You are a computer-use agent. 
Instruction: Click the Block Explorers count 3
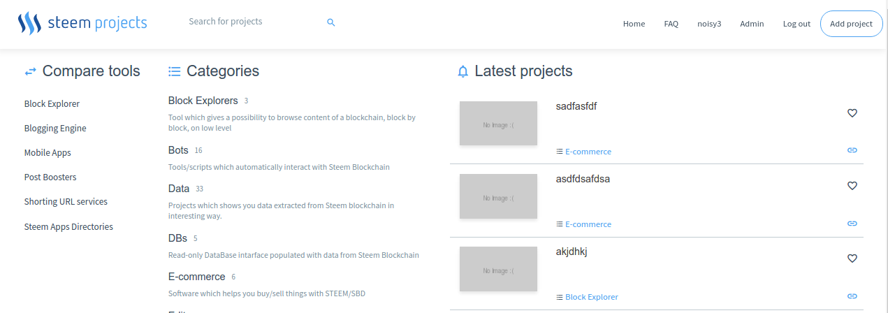(x=246, y=101)
